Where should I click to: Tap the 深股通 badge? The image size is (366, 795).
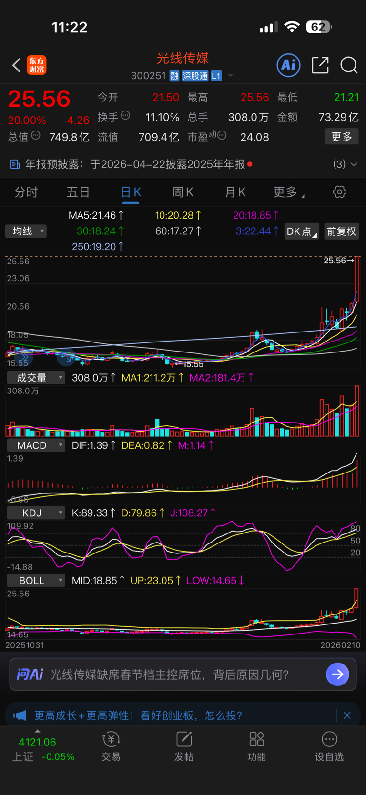click(195, 76)
